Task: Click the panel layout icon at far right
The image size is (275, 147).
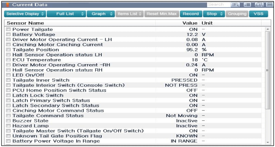Action: tap(270, 5)
